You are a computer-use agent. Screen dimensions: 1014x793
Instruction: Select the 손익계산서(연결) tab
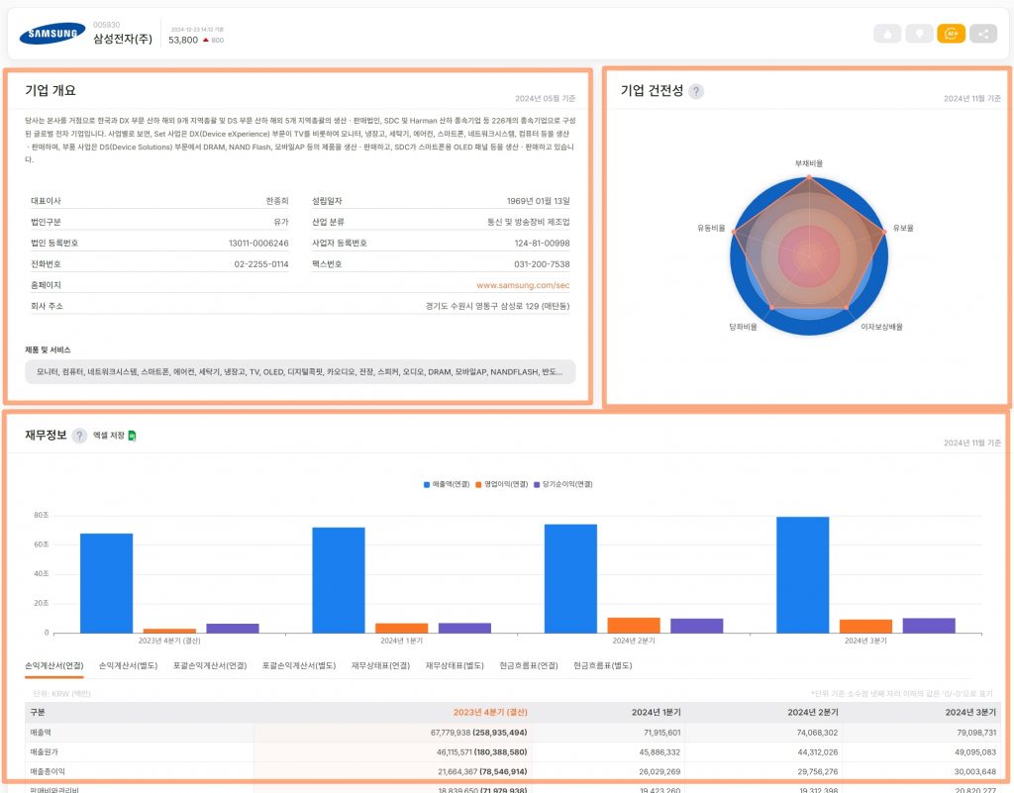pos(54,665)
